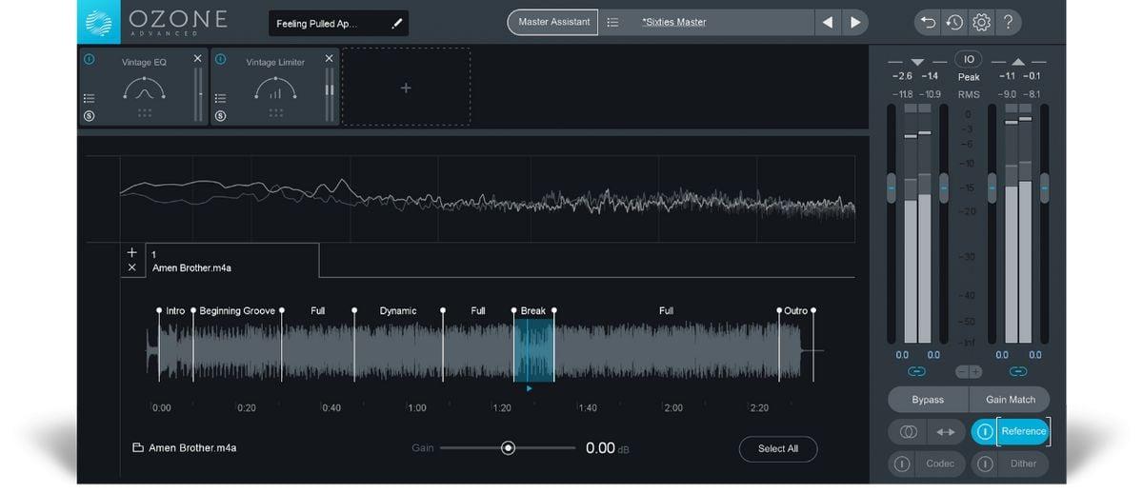Click the 1:00 time mark
Screen dimensions: 1143x493
[x=417, y=408]
